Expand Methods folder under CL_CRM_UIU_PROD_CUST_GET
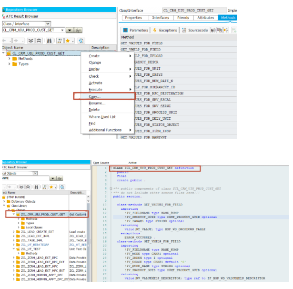The width and height of the screenshot is (293, 289). coord(9,59)
